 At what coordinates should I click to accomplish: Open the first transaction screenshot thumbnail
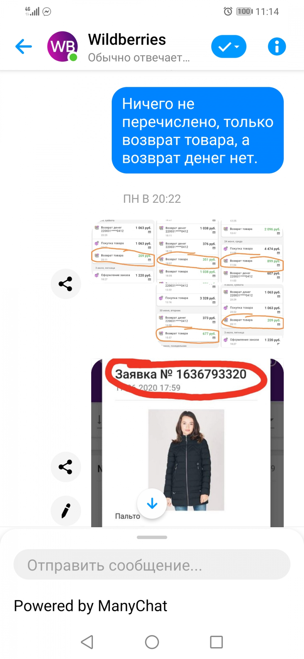point(123,251)
